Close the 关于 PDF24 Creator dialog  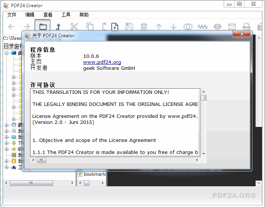click(242, 34)
